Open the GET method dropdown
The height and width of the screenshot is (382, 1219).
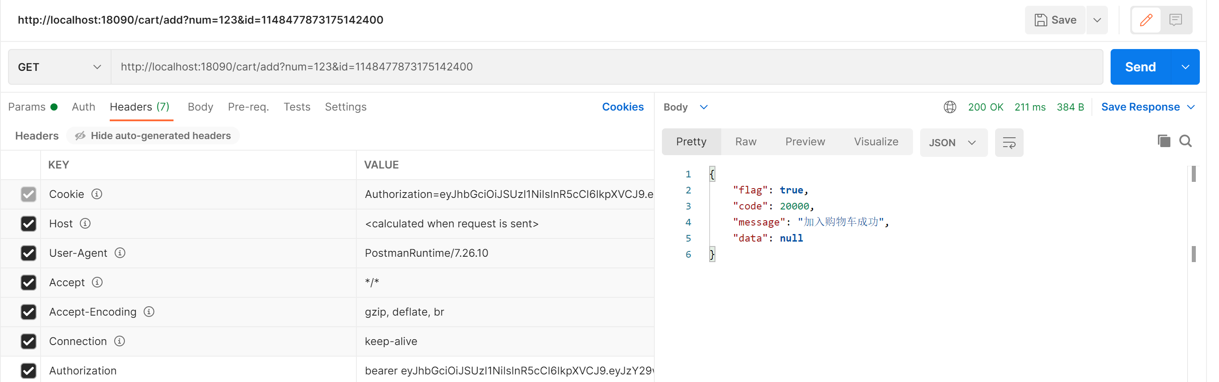(60, 67)
